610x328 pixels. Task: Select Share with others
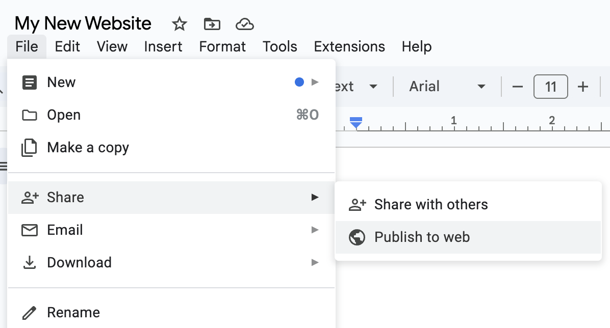431,204
